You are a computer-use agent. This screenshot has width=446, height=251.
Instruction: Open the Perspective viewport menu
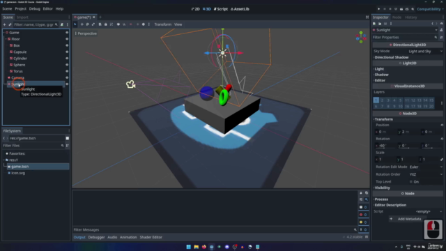(x=86, y=33)
